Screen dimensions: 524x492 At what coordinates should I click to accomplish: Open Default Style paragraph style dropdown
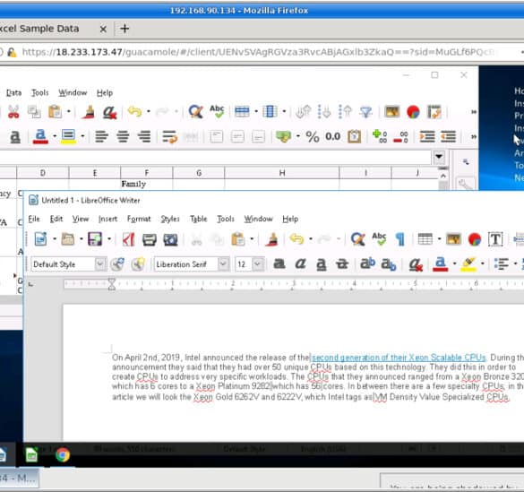tap(100, 264)
